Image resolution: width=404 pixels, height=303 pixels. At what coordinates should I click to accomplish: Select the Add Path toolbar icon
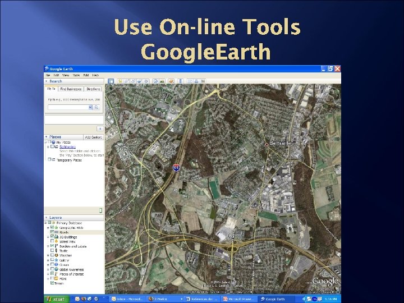point(133,81)
